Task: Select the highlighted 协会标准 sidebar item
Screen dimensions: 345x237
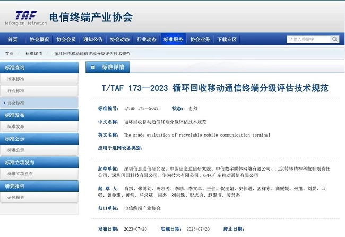Action: pyautogui.click(x=16, y=103)
